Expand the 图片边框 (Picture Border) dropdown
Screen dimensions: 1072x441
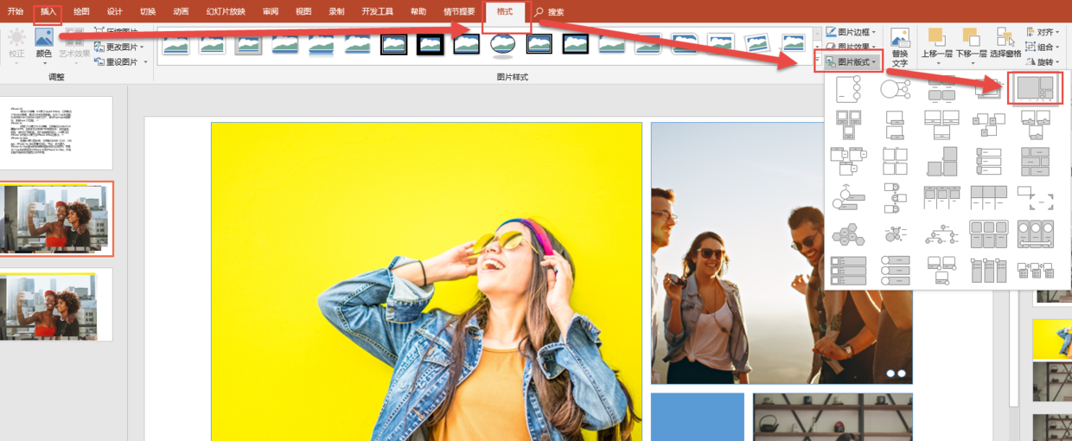[852, 32]
